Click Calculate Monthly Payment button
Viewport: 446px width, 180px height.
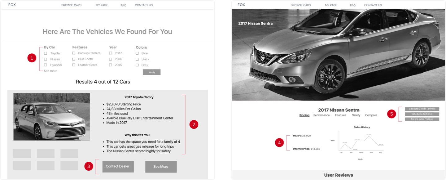(422, 109)
